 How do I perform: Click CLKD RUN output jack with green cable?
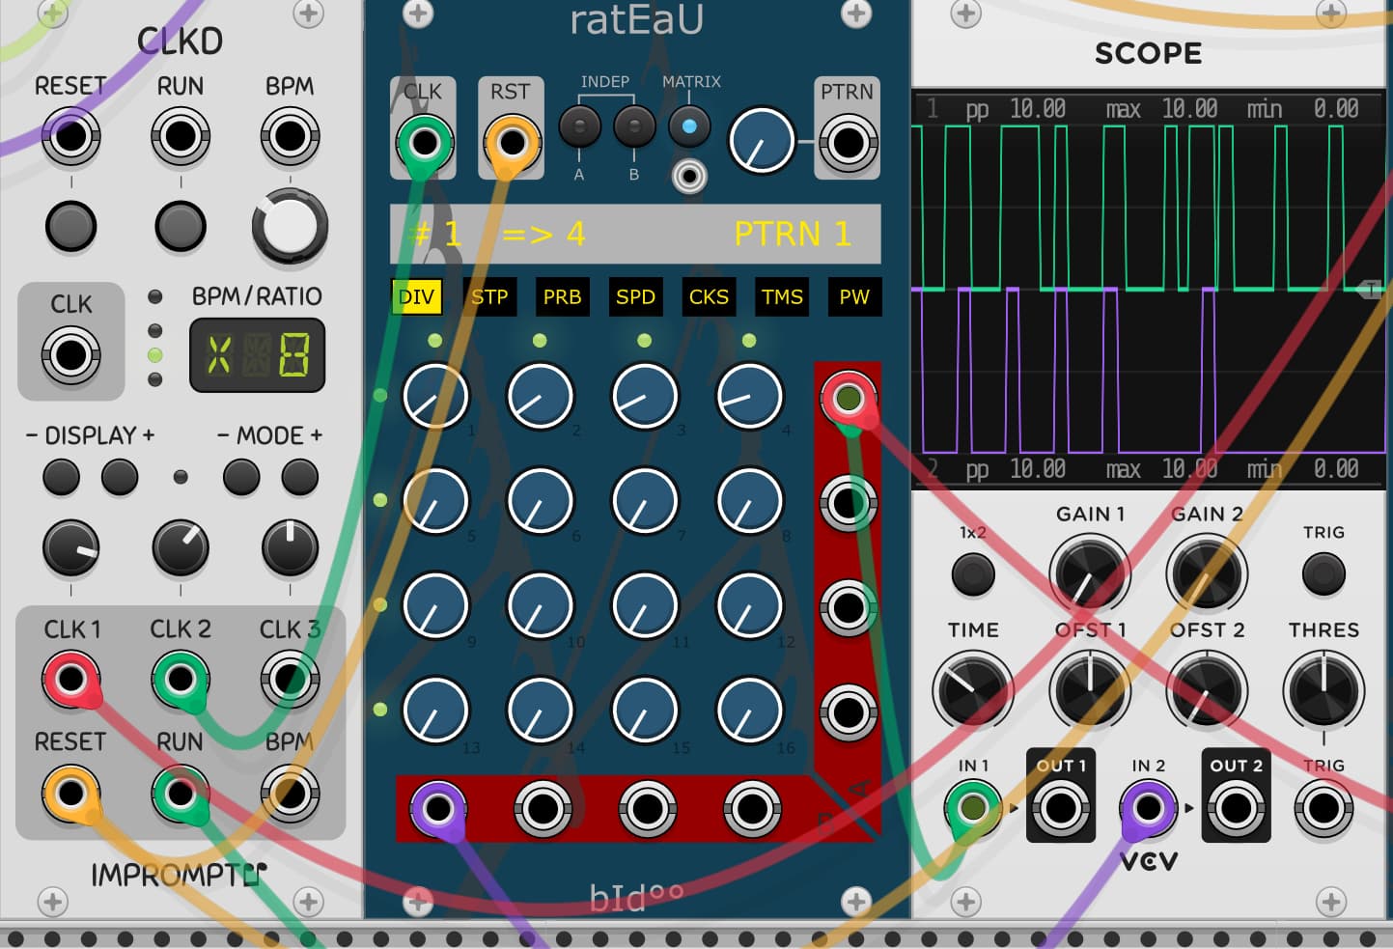tap(181, 794)
